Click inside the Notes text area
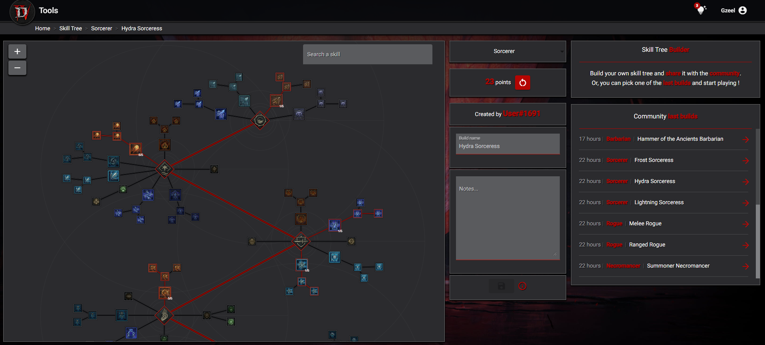765x345 pixels. tap(508, 218)
